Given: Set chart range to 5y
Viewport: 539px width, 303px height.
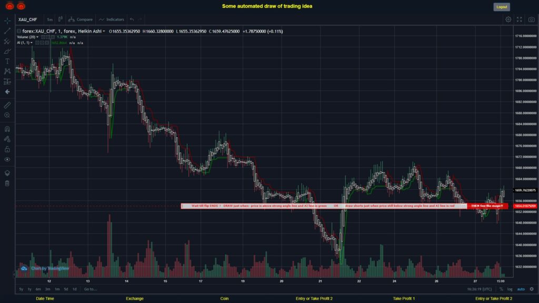Looking at the screenshot, I should click(x=21, y=289).
